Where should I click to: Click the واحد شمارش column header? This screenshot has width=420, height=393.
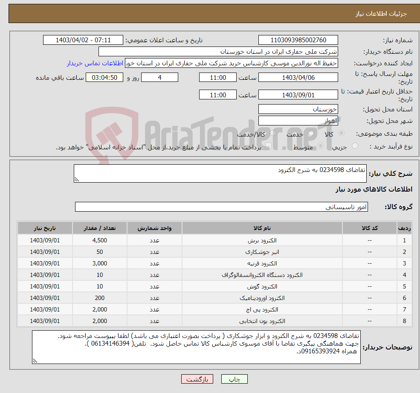(x=154, y=228)
